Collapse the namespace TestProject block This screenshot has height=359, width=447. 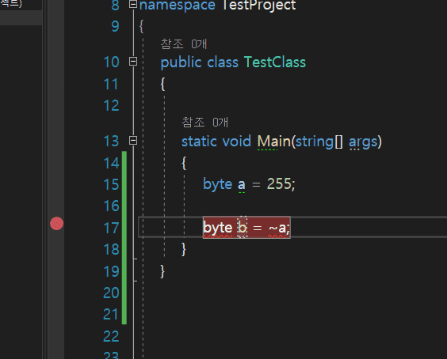tap(133, 4)
